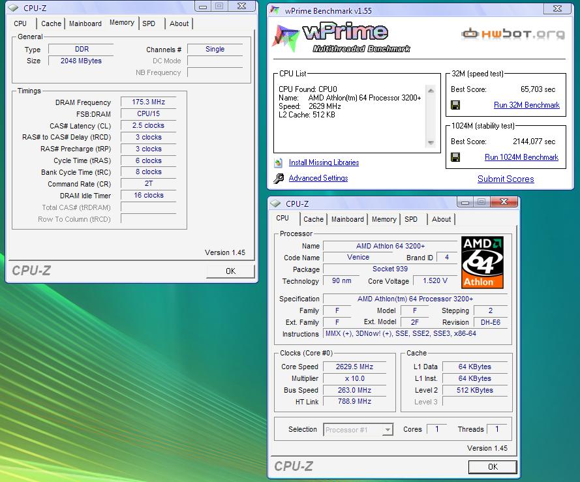Click the CPU List scrollbar up arrow
The image size is (580, 482).
pyautogui.click(x=431, y=91)
